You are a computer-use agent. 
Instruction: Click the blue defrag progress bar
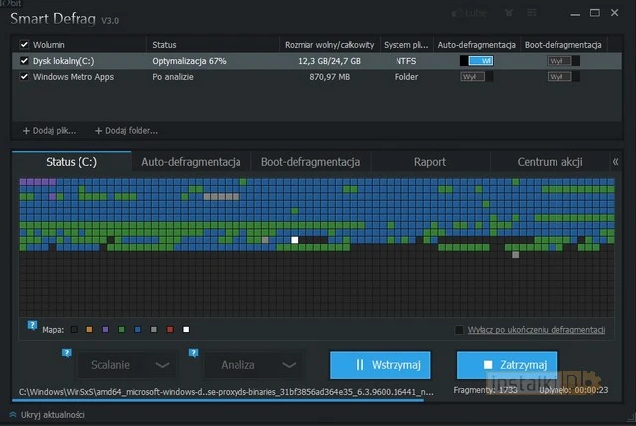tap(219, 400)
